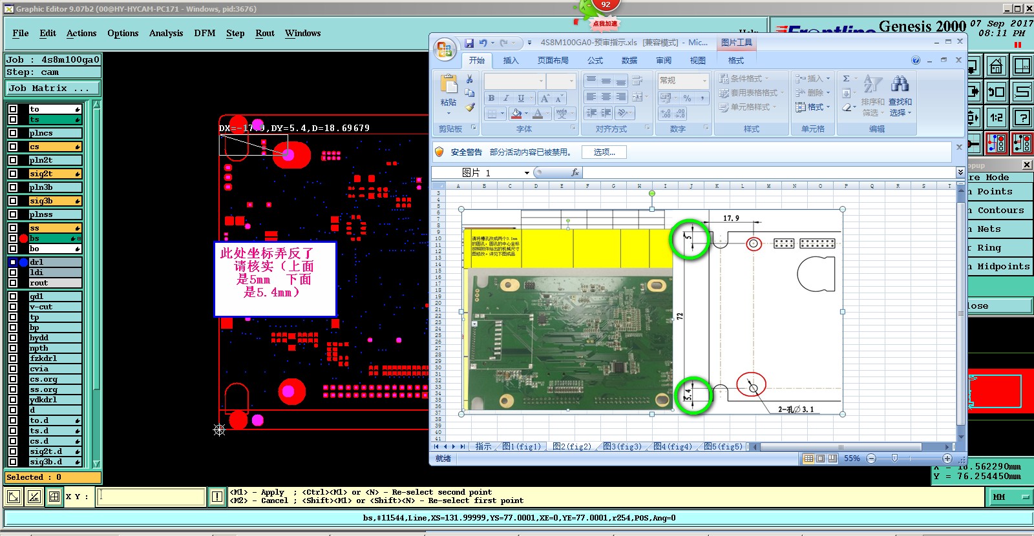The image size is (1034, 536).
Task: Toggle visibility checkbox for layer 'rout'
Action: 13,283
